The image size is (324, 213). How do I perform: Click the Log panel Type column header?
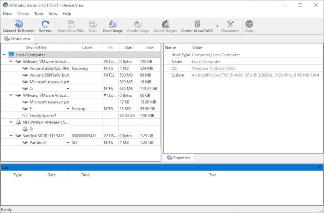[18, 175]
